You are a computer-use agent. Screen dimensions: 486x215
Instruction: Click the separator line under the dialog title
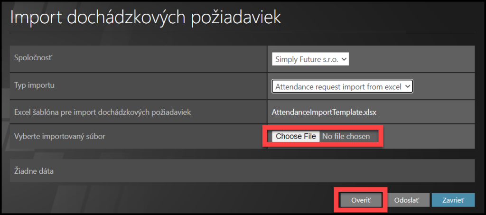(242, 32)
